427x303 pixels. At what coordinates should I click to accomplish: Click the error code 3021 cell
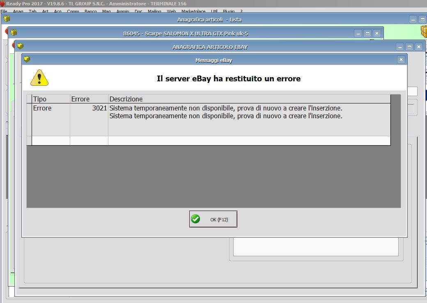coord(89,119)
